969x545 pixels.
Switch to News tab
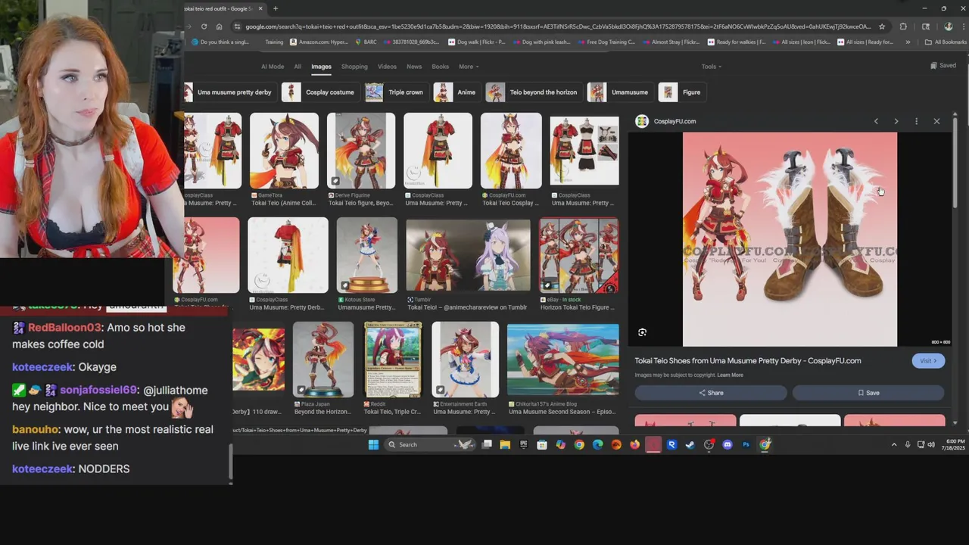[414, 67]
